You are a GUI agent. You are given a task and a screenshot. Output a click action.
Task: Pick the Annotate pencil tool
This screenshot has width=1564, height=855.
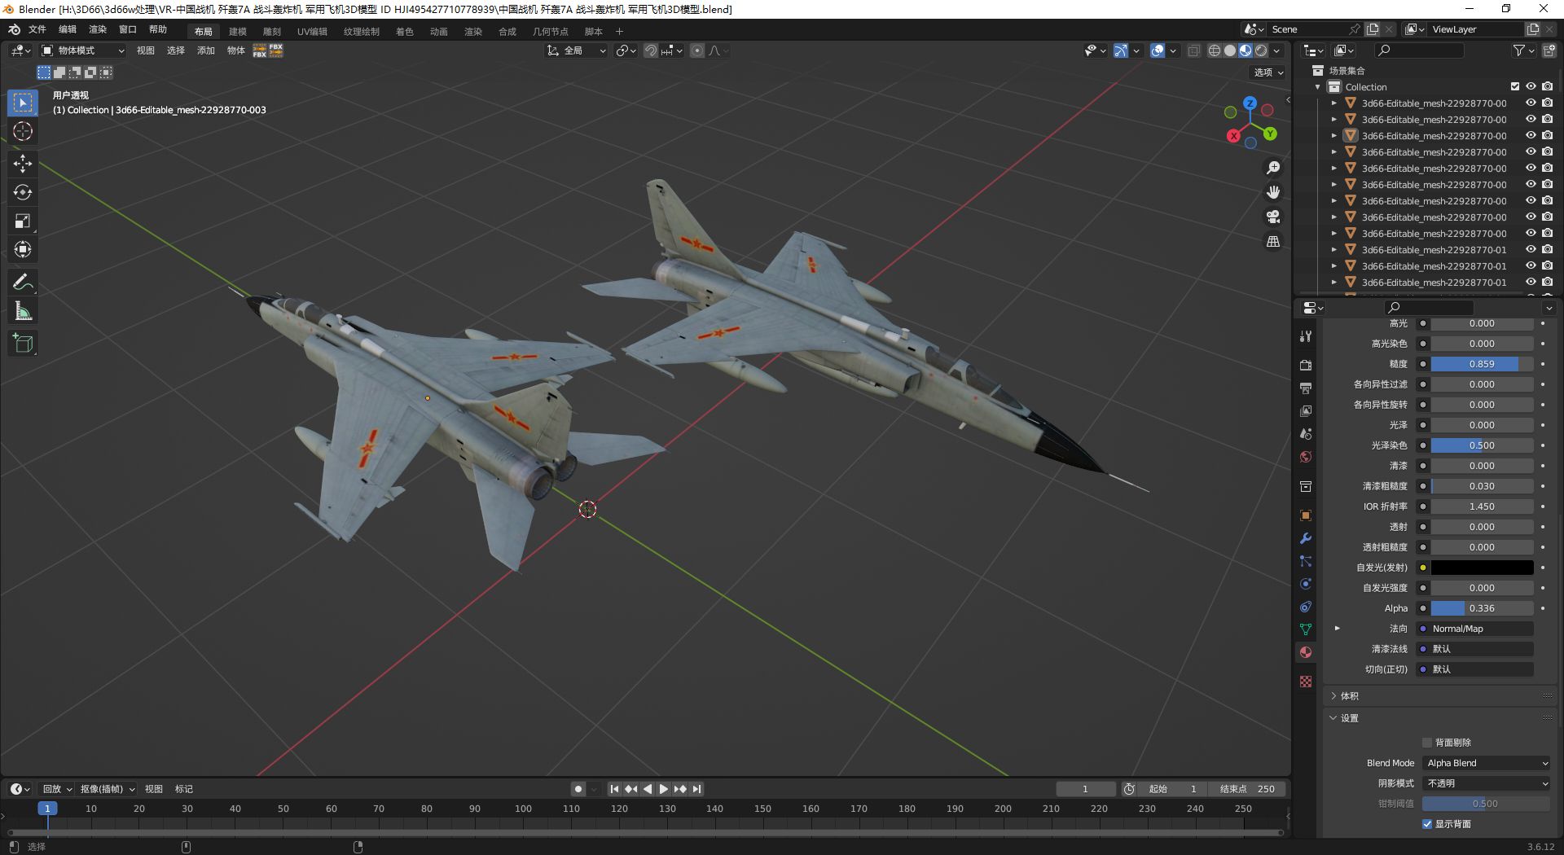[x=23, y=283]
